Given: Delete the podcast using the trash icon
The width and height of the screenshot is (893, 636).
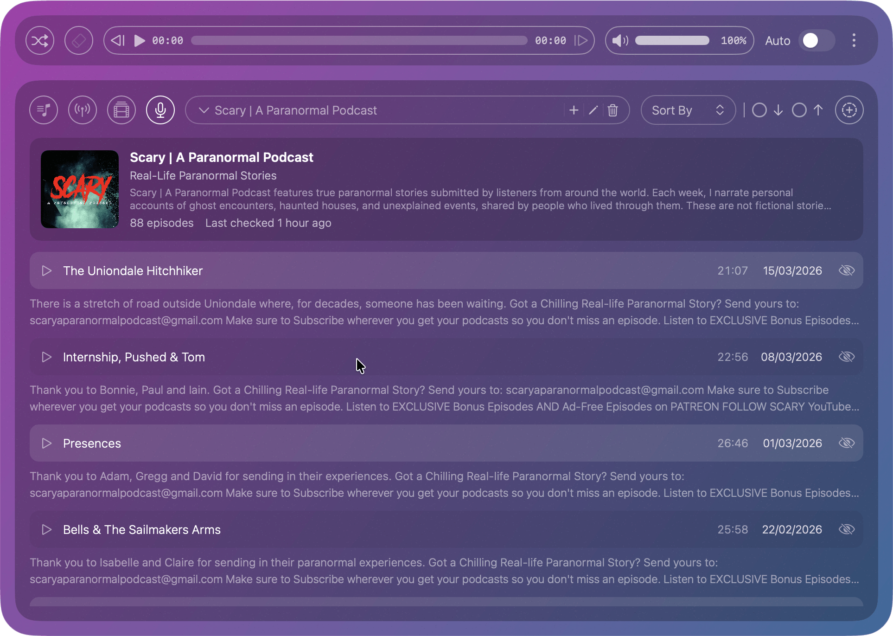Looking at the screenshot, I should [612, 110].
